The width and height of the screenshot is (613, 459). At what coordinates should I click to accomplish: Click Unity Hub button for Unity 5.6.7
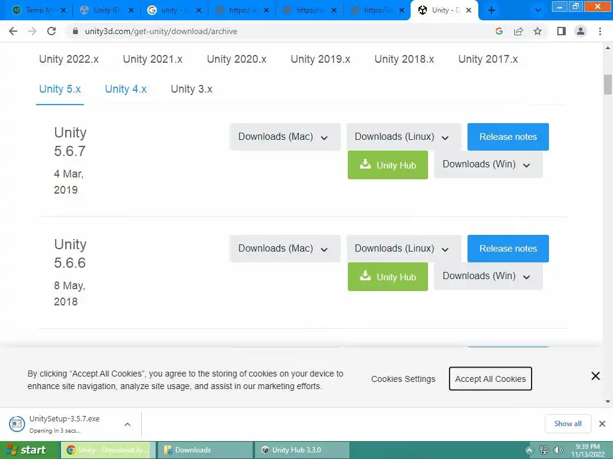(x=388, y=165)
